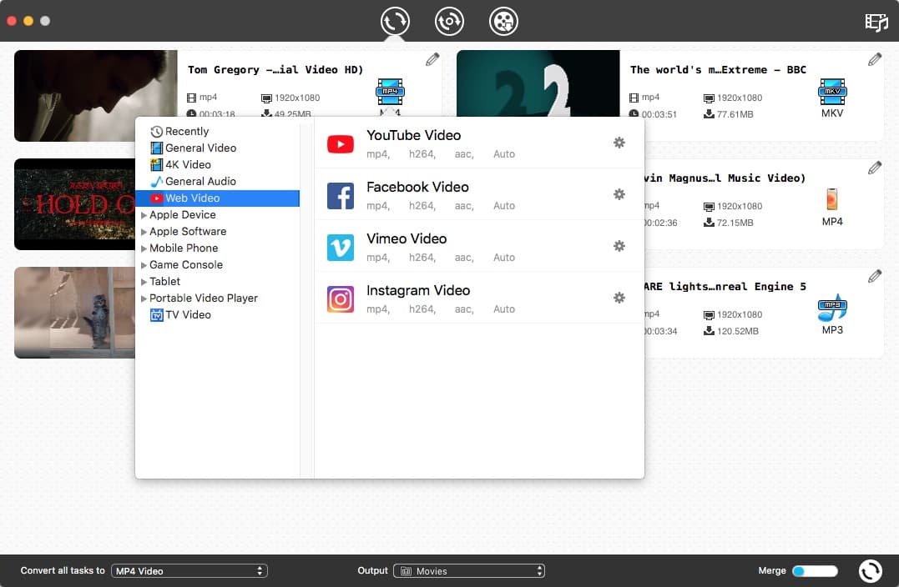Click the pencil icon for the Music Video task
The width and height of the screenshot is (899, 587).
[x=874, y=168]
